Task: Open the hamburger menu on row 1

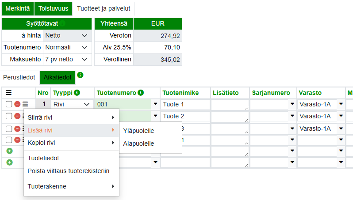Action: [25, 104]
